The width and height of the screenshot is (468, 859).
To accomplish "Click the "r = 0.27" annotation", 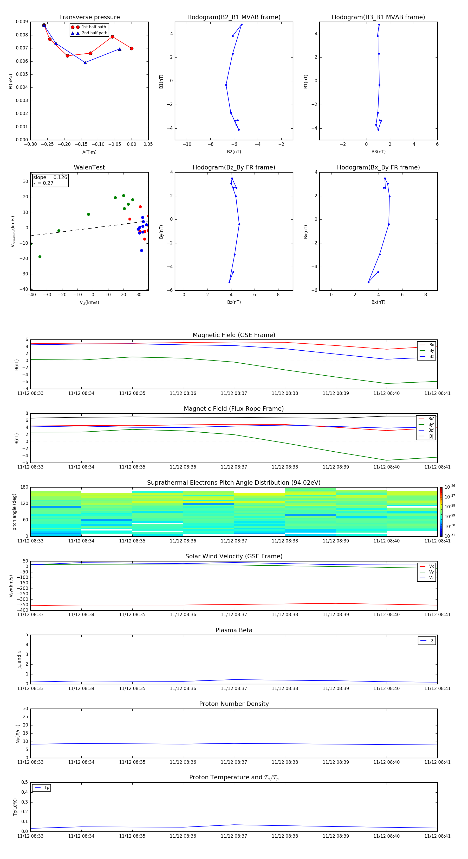I will coord(43,183).
